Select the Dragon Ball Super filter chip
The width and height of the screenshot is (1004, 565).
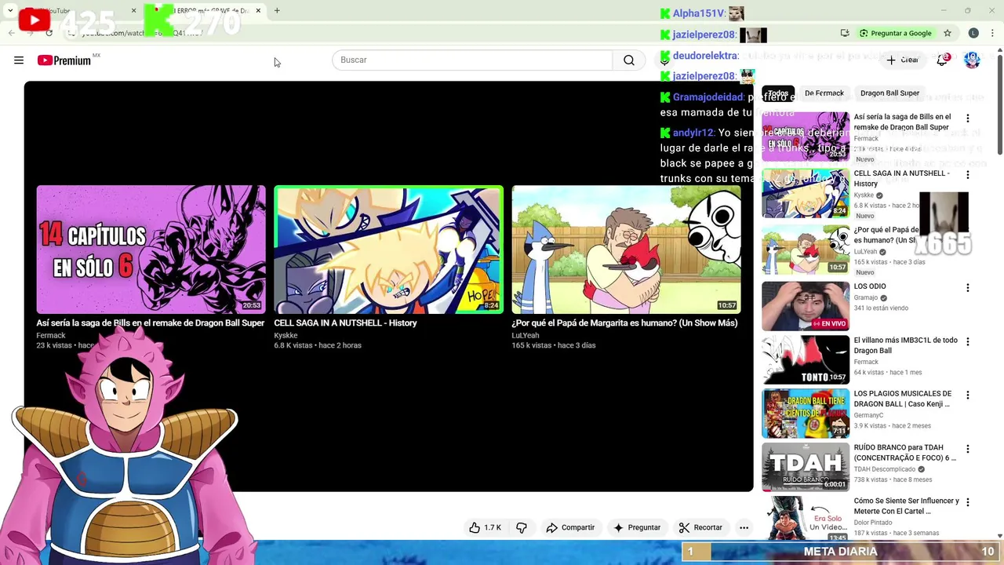(889, 93)
